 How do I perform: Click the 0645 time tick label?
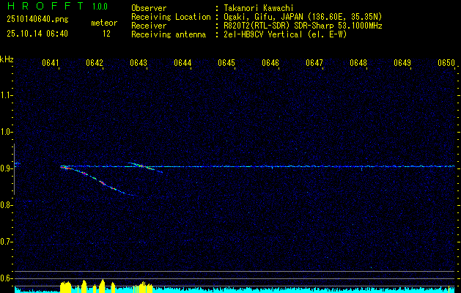(226, 63)
